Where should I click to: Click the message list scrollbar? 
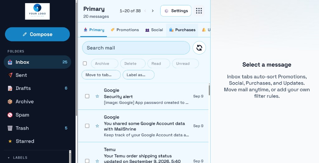(x=209, y=90)
